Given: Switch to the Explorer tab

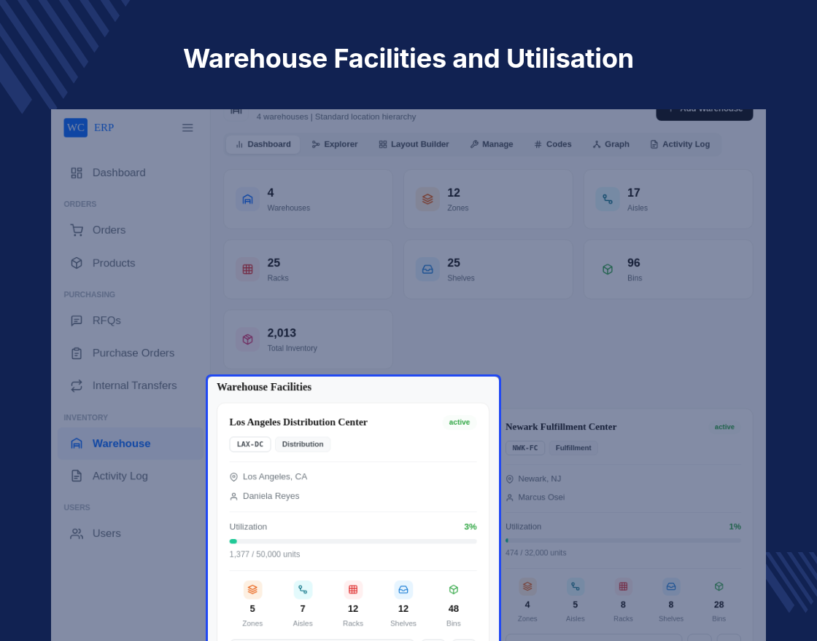Looking at the screenshot, I should click(x=335, y=144).
